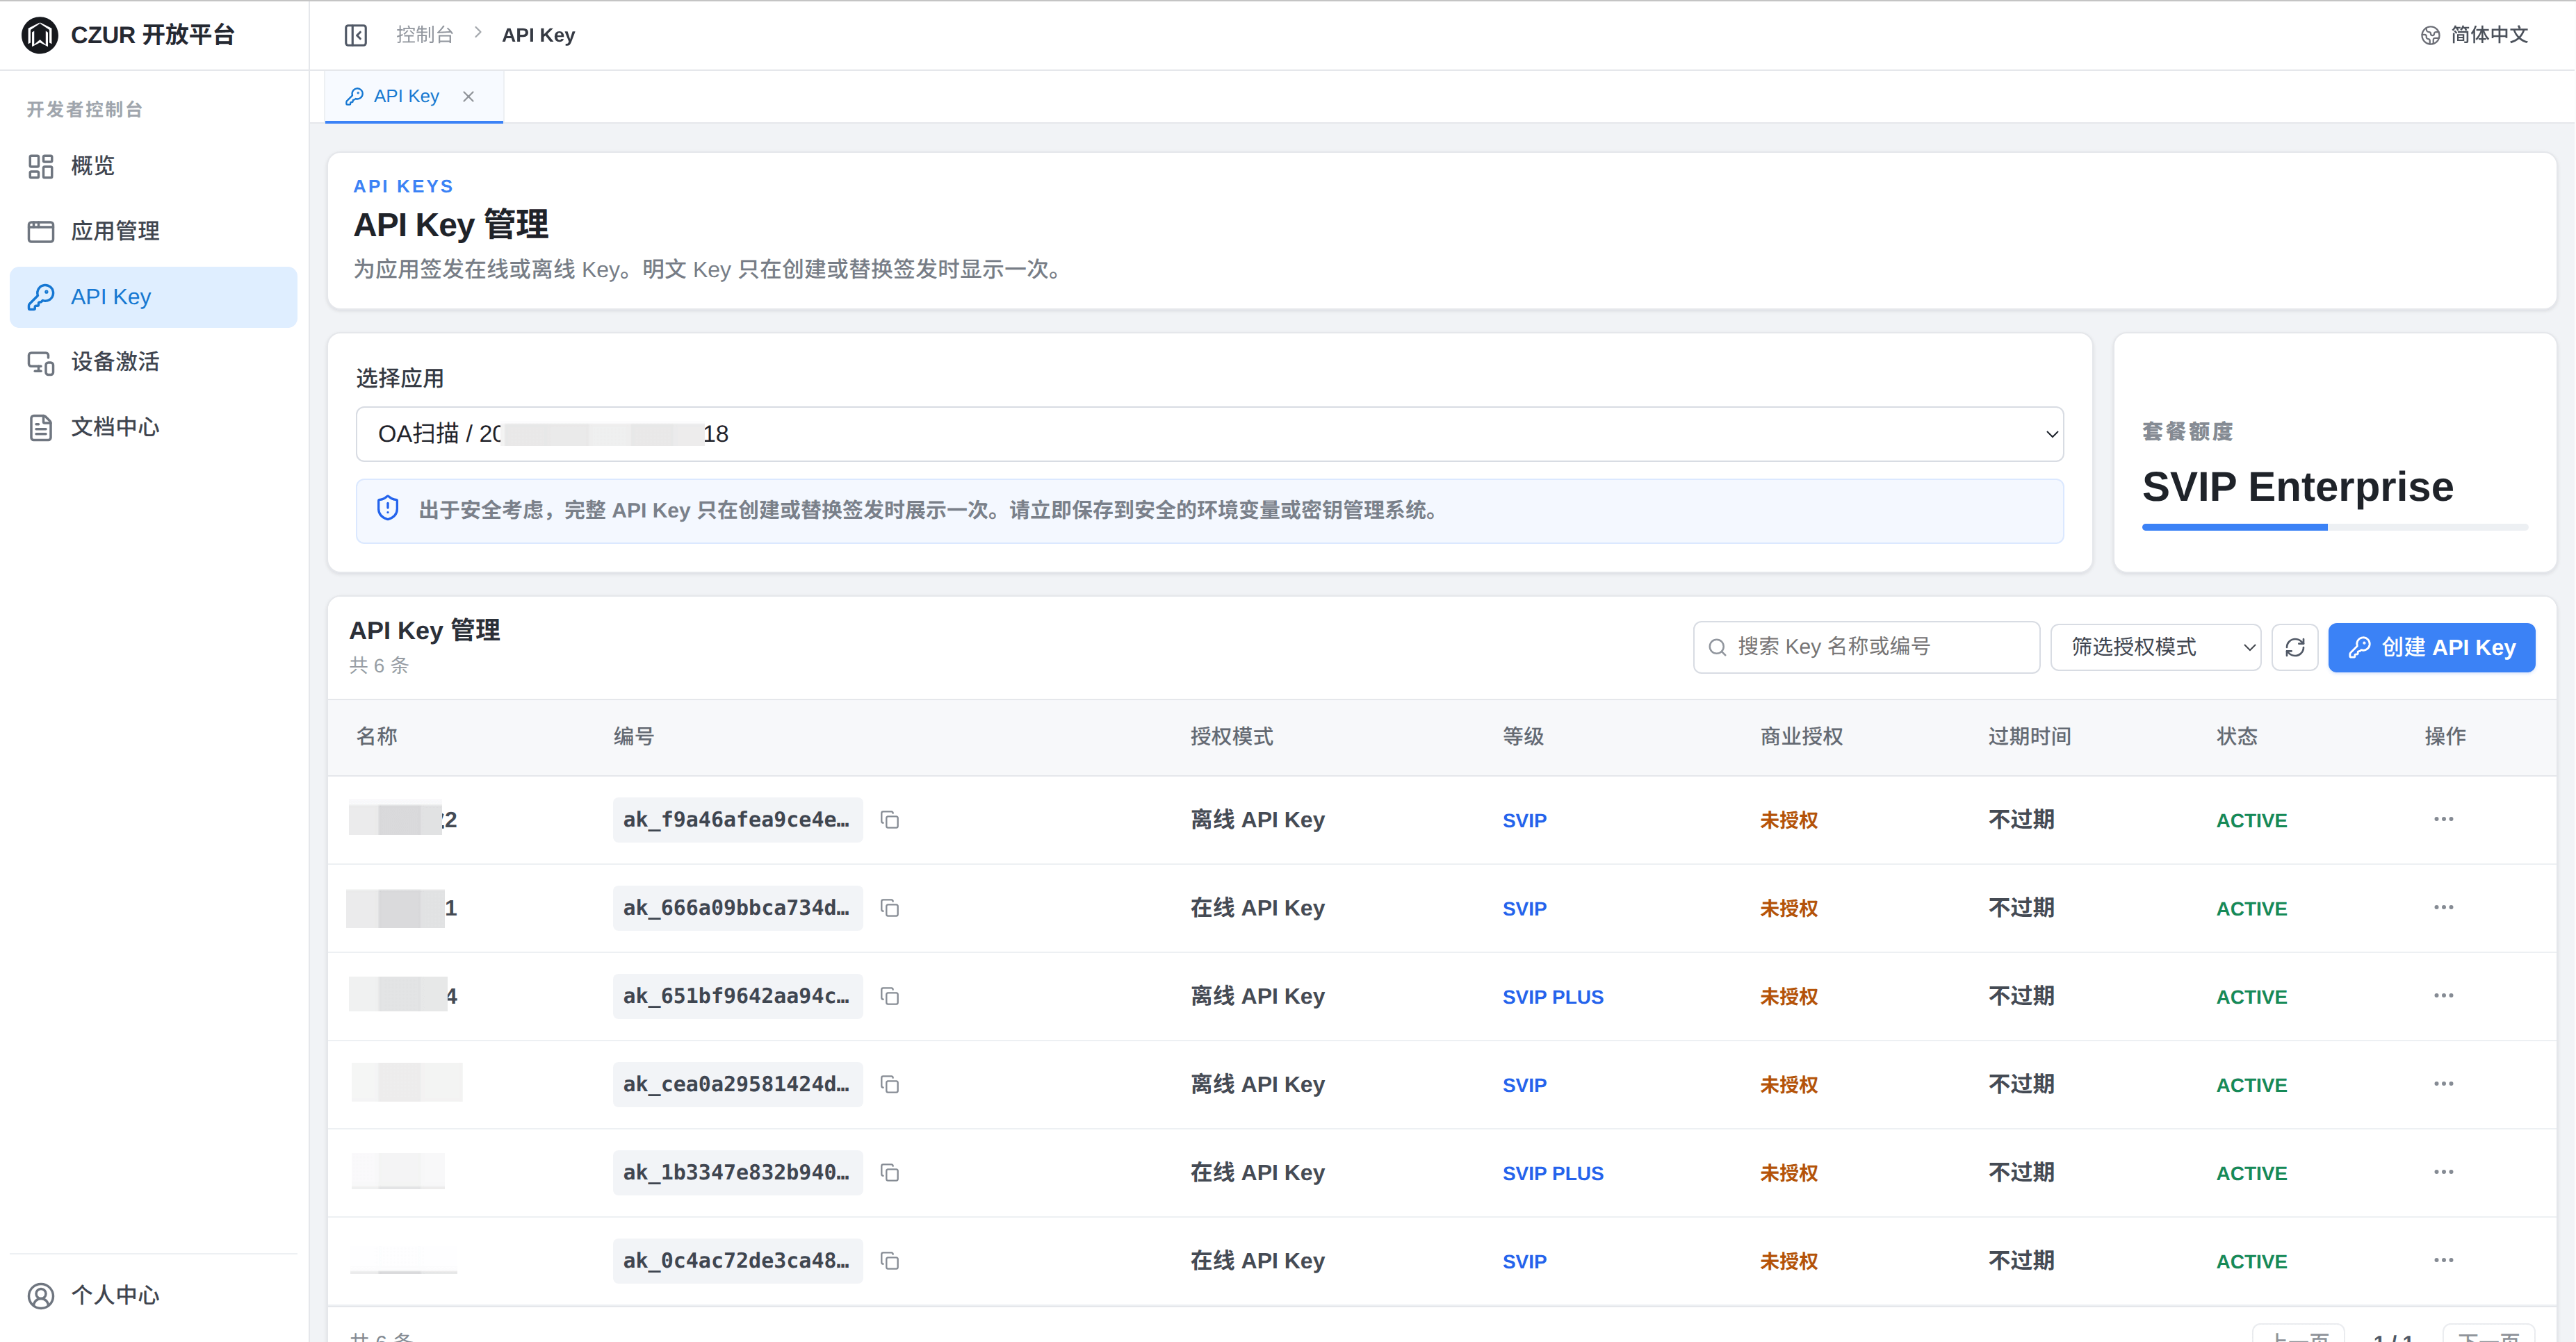Viewport: 2576px width, 1342px height.
Task: Open 应用管理 in the sidebar
Action: coord(153,231)
